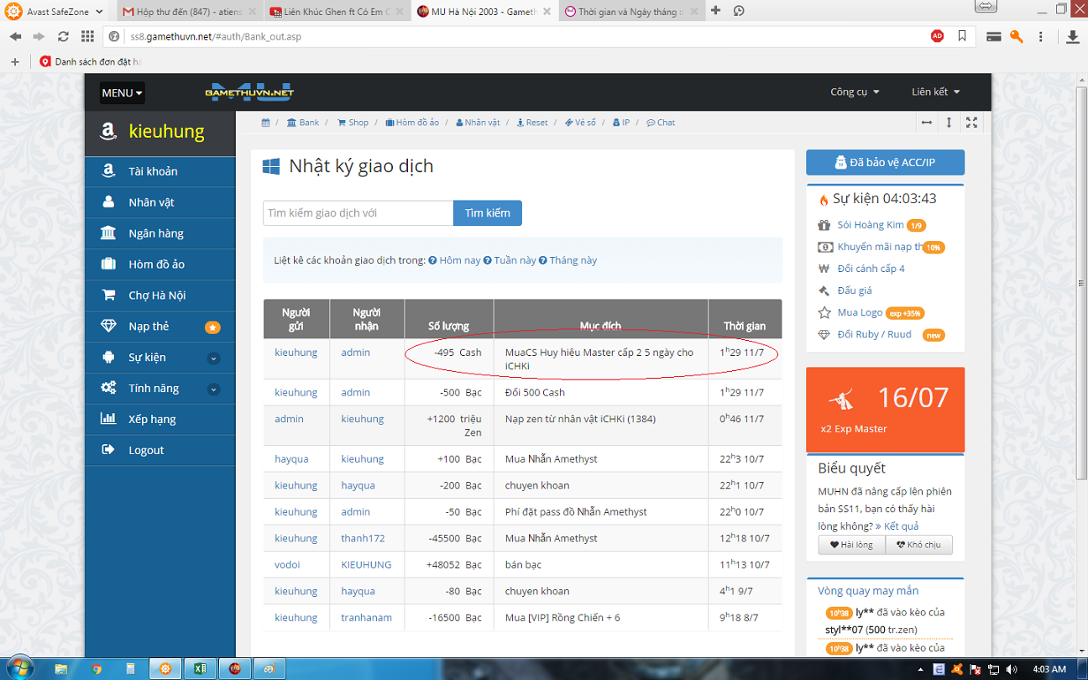1088x680 pixels.
Task: Open the Công cụ dropdown menu
Action: tap(855, 92)
